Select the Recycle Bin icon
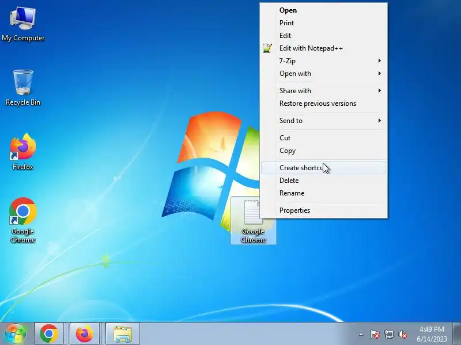The image size is (461, 345). [x=23, y=88]
